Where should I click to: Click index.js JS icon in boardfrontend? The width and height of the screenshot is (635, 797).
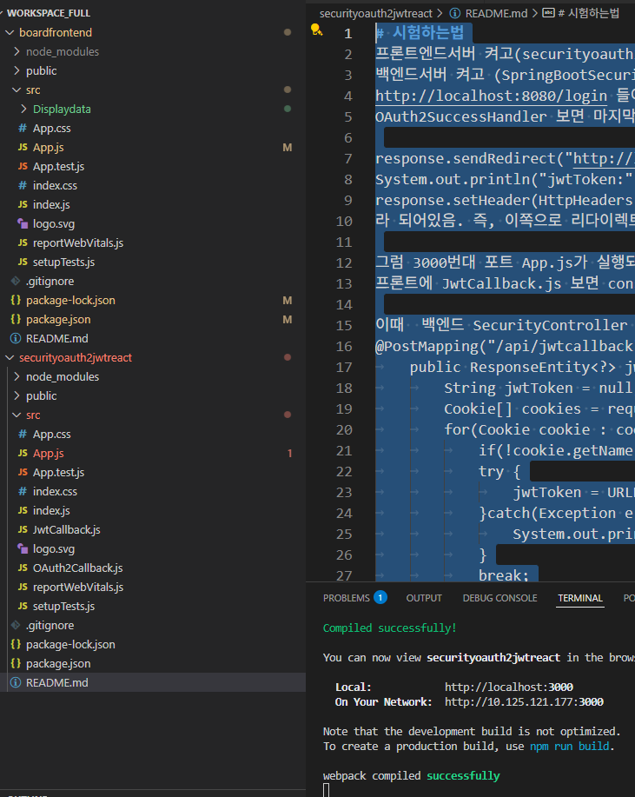23,204
